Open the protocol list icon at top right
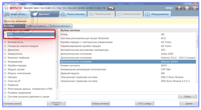Image resolution: width=201 pixels, height=110 pixels. click(195, 8)
